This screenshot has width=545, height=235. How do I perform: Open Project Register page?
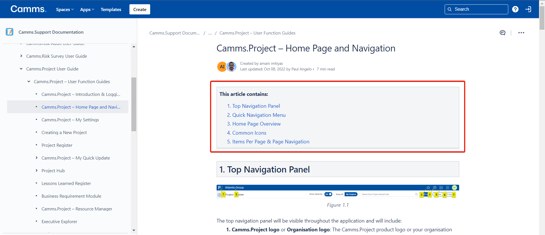click(57, 145)
